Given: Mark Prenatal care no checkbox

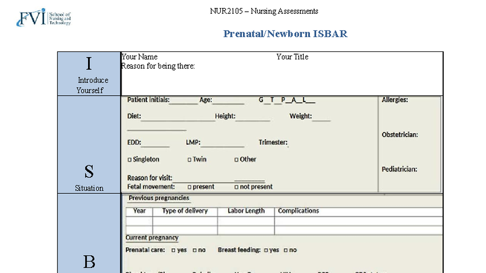Looking at the screenshot, I should pyautogui.click(x=195, y=250).
